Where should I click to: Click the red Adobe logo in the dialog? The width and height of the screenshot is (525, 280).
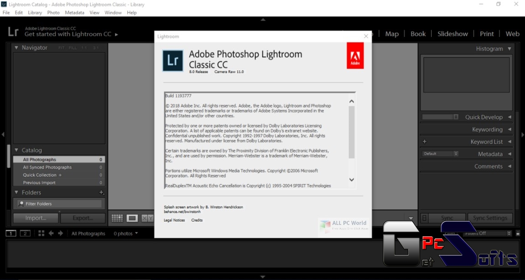click(x=355, y=56)
